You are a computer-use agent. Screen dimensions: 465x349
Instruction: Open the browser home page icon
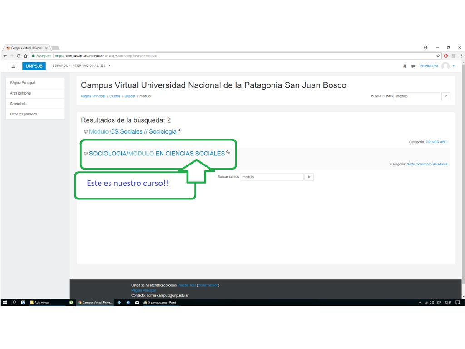pyautogui.click(x=25, y=56)
